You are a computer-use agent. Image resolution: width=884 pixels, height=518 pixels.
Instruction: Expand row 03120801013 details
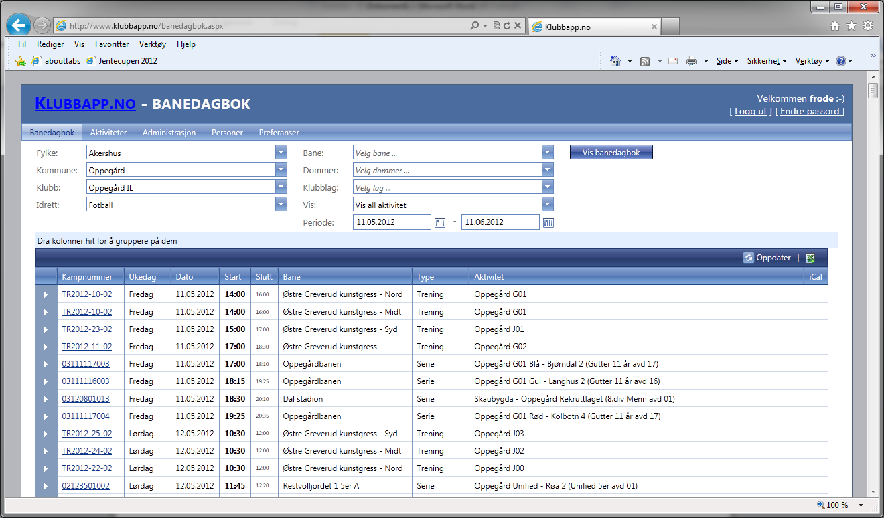click(x=46, y=399)
